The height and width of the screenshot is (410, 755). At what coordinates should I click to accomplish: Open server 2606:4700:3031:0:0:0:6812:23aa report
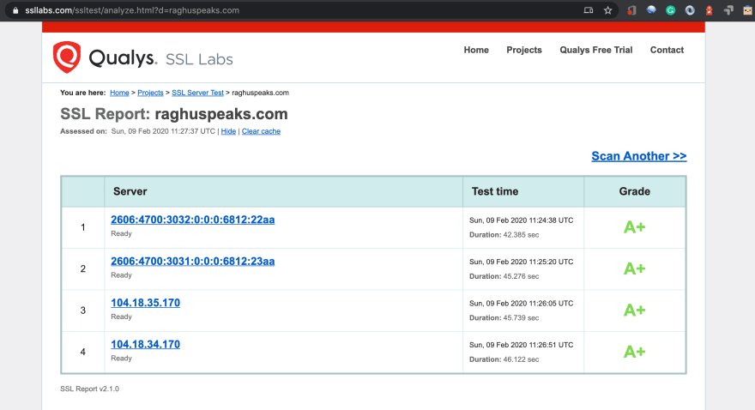tap(192, 262)
